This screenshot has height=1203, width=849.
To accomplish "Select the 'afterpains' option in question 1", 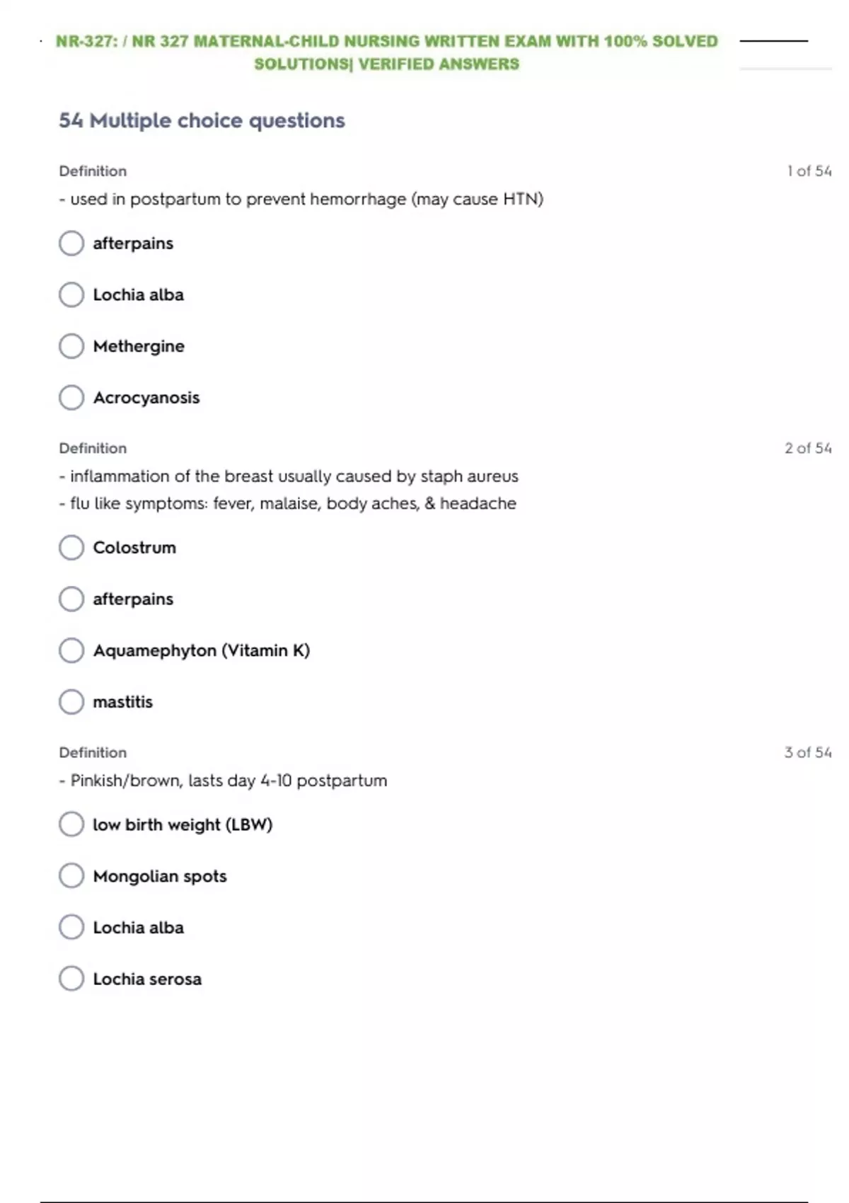I will click(x=71, y=243).
